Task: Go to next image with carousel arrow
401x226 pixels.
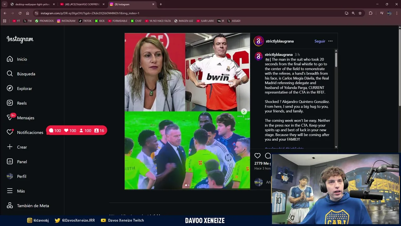Action: pyautogui.click(x=244, y=111)
